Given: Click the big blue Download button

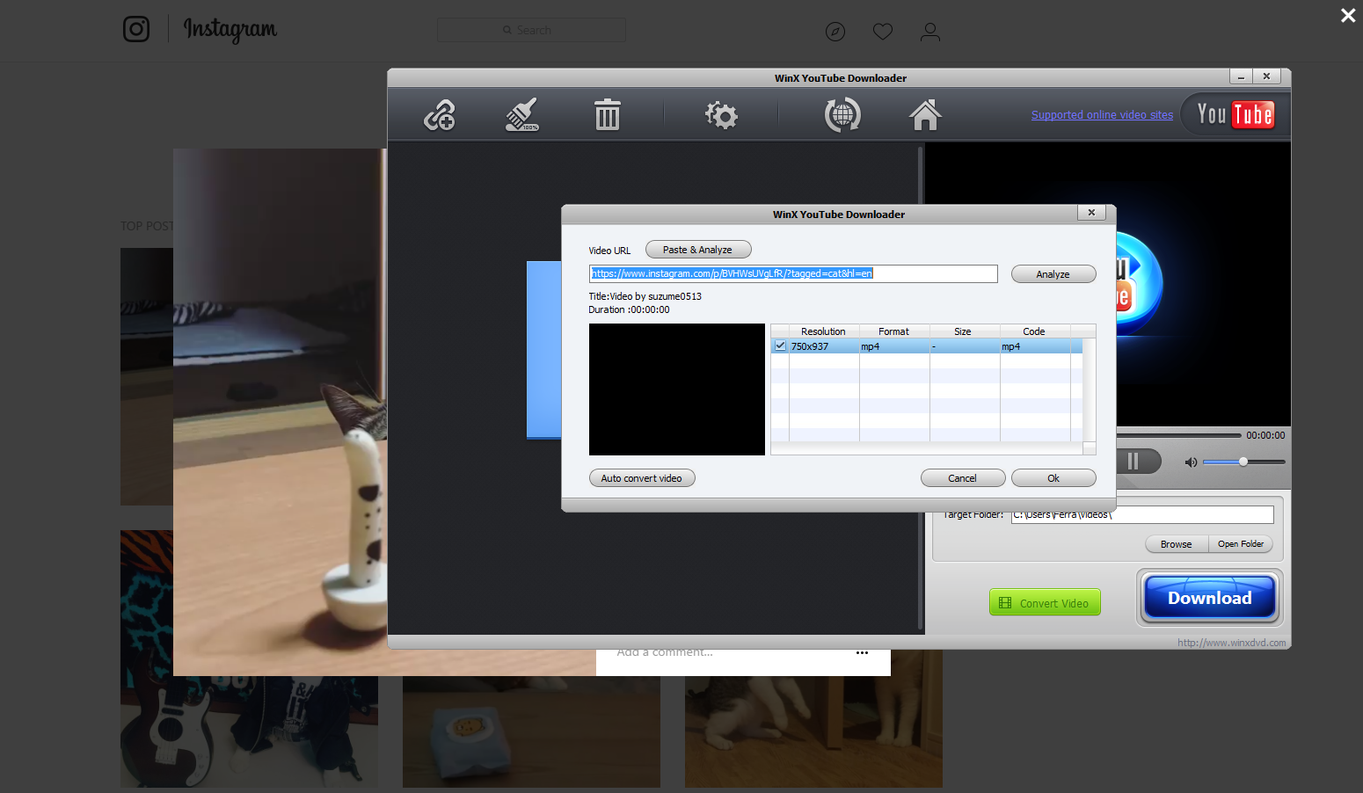Looking at the screenshot, I should [x=1209, y=599].
